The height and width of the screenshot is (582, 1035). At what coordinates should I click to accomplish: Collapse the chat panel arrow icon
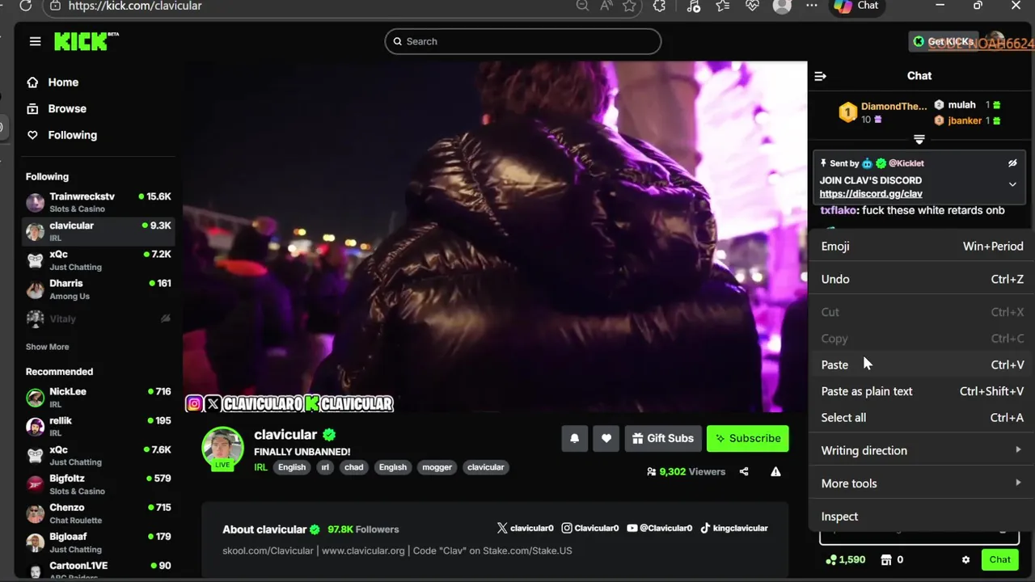pos(820,76)
